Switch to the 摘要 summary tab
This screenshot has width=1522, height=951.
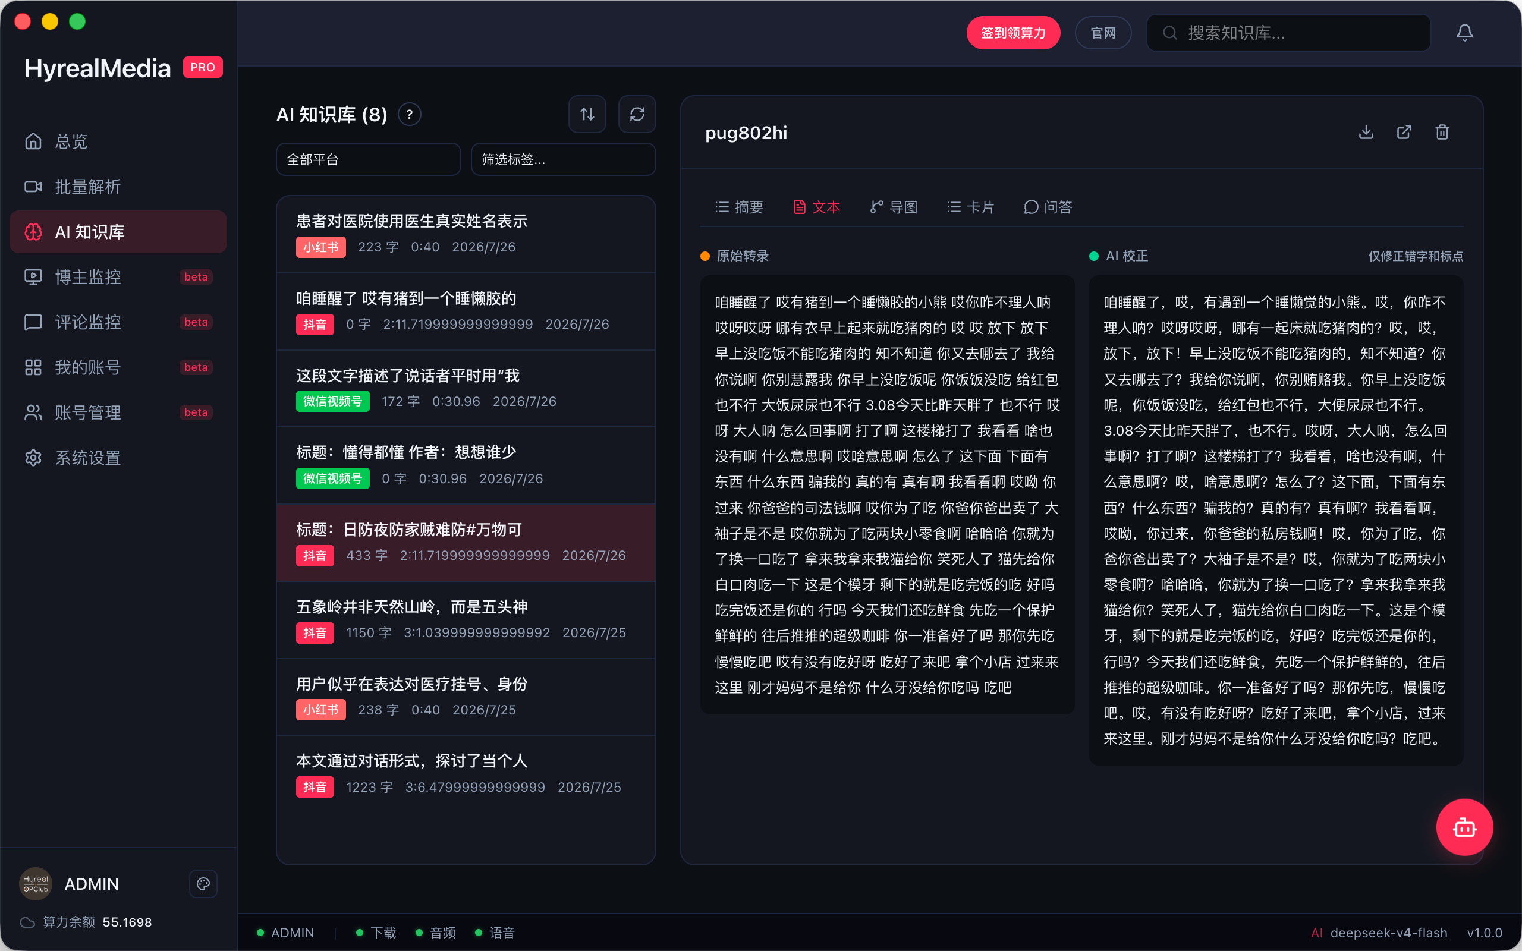739,207
